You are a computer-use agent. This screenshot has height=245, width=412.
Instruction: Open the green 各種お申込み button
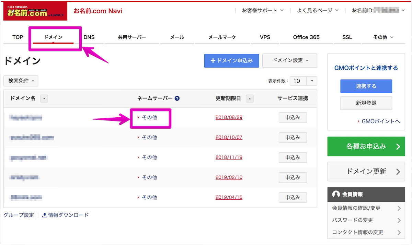366,147
